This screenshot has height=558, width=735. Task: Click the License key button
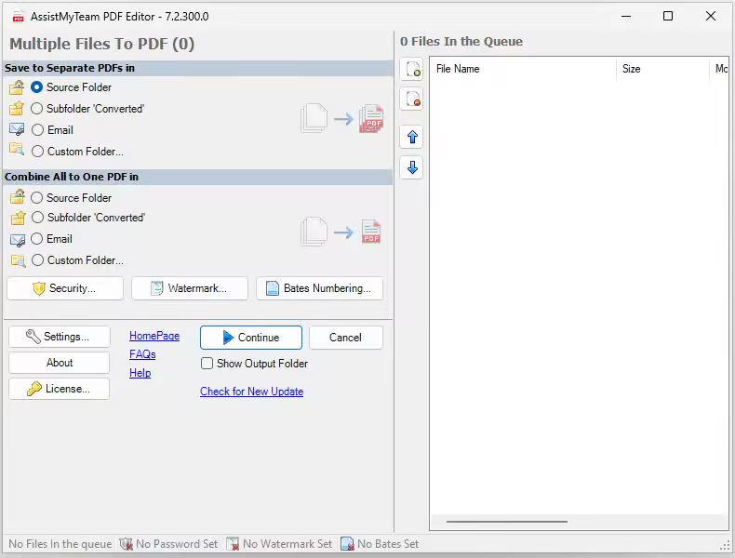(59, 389)
